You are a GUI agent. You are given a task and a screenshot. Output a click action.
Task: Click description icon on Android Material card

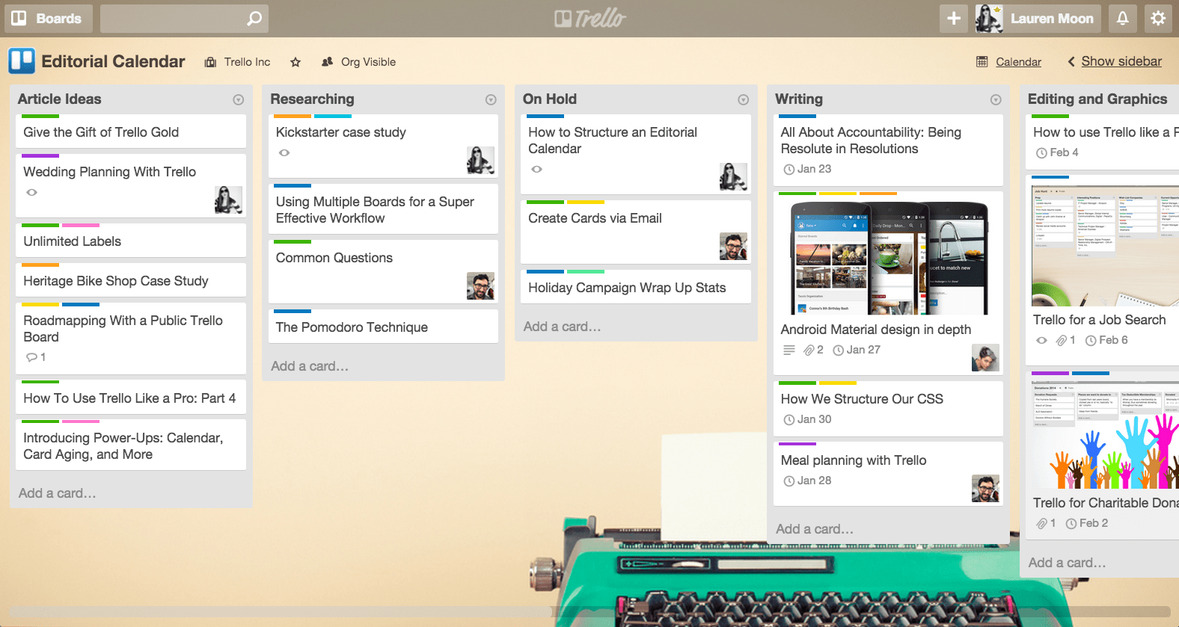click(788, 350)
